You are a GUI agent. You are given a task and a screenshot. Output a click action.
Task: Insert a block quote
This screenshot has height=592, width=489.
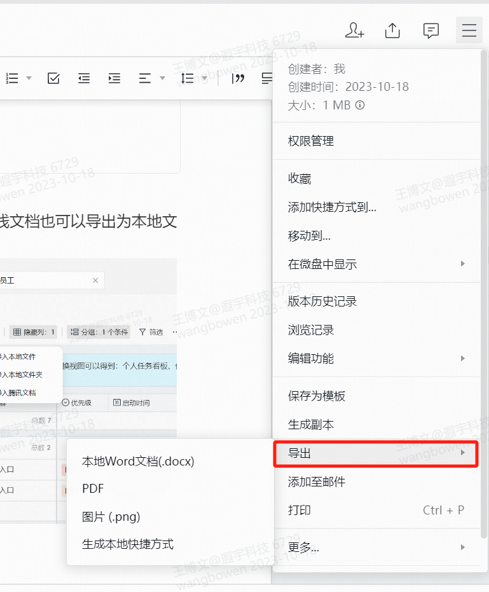pos(238,78)
